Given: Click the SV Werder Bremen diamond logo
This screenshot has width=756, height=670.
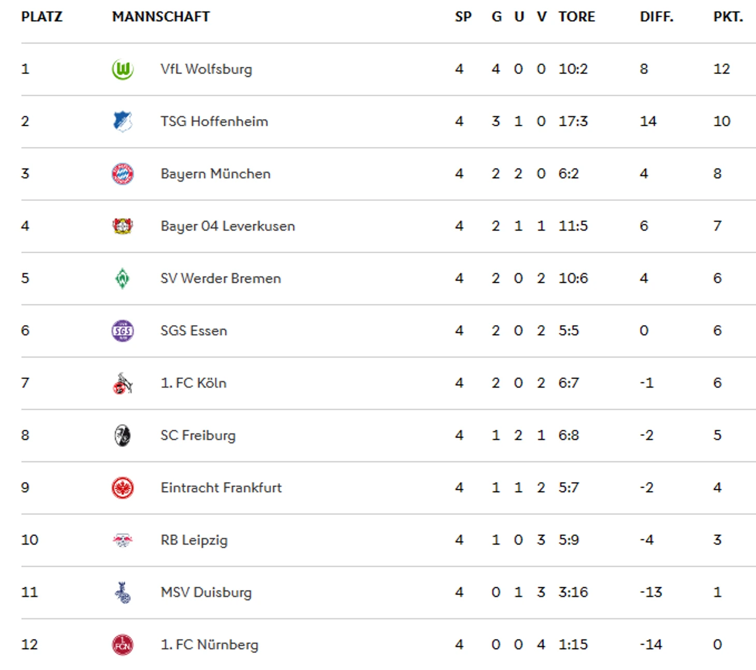Looking at the screenshot, I should (x=123, y=279).
